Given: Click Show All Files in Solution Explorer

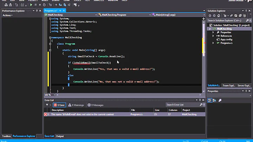Looking at the screenshot, I should tap(245, 16).
